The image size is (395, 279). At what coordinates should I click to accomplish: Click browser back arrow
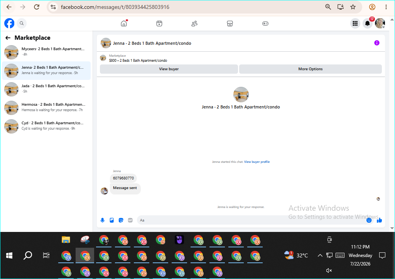pyautogui.click(x=9, y=7)
